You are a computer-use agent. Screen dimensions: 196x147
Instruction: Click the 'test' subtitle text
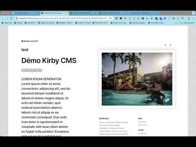click(25, 50)
